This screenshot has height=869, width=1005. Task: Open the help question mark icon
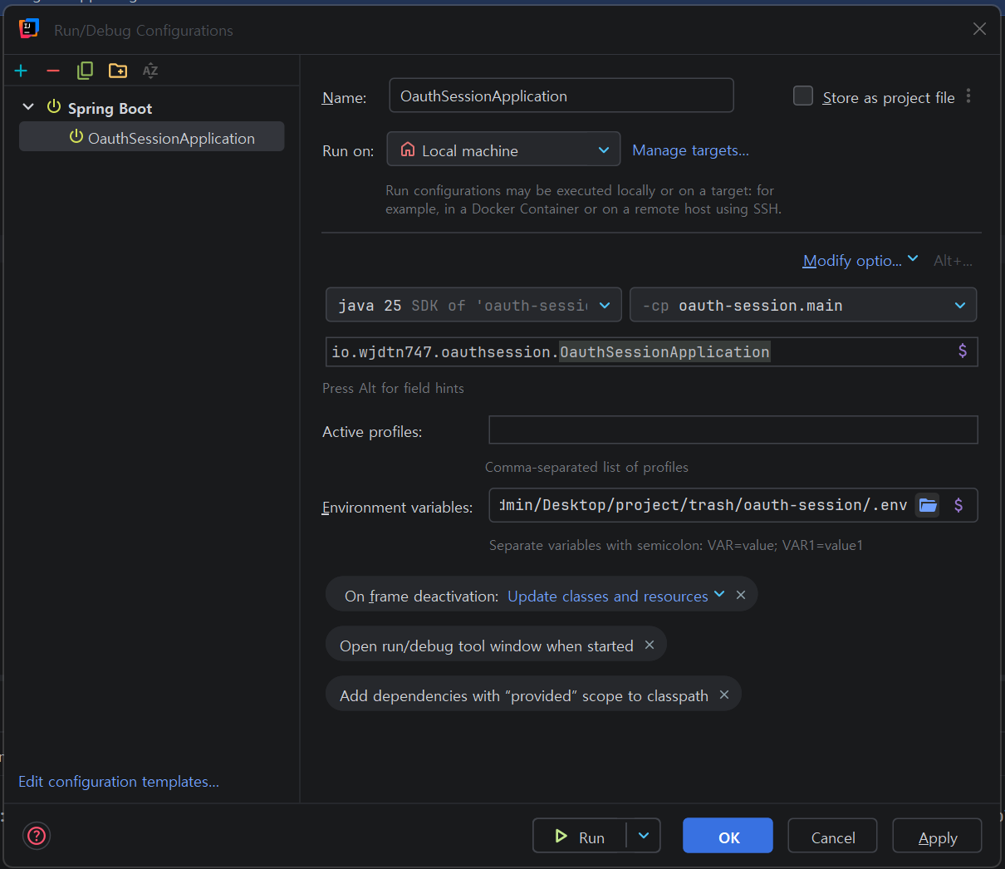pos(37,835)
